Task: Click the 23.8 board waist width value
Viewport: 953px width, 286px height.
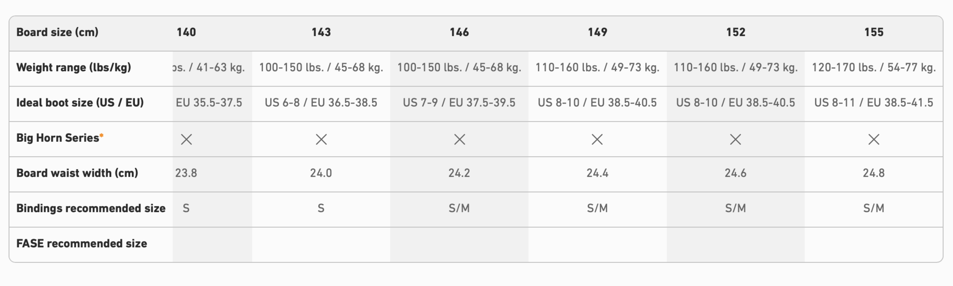Action: point(186,173)
